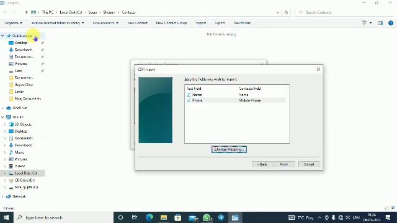Expand 3D Objects tree node
This screenshot has width=397, height=223.
point(5,125)
